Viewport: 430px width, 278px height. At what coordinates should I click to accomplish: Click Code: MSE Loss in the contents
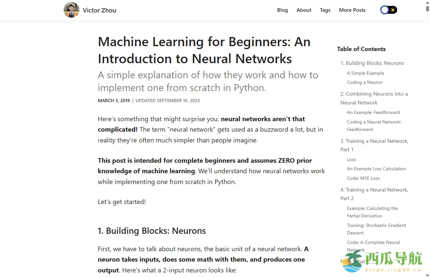363,178
